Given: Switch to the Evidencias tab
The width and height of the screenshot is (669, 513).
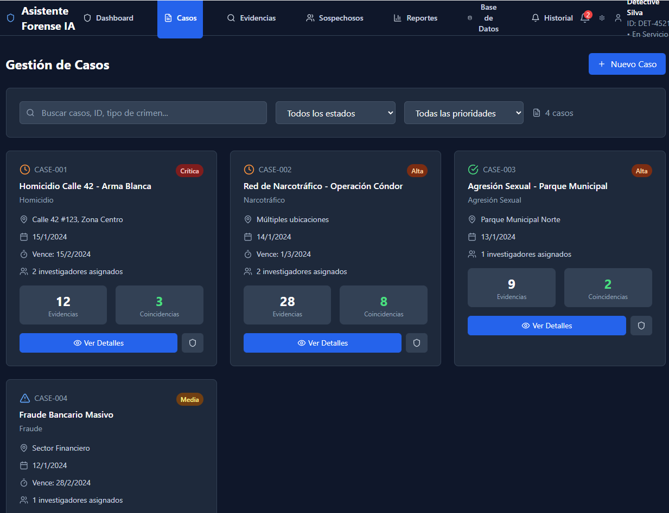Looking at the screenshot, I should [251, 18].
